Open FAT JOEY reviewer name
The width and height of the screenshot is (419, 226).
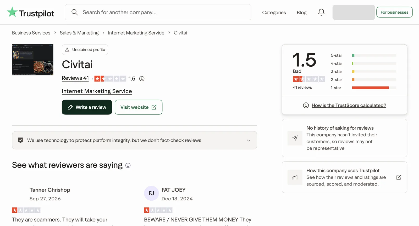pyautogui.click(x=174, y=190)
